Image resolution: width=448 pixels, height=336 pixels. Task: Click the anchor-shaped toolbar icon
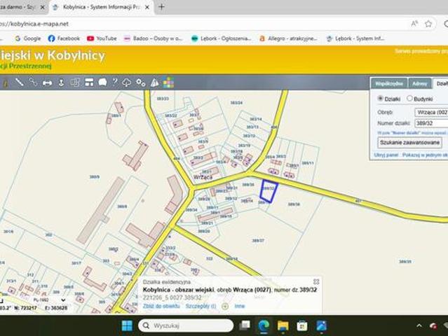pyautogui.click(x=61, y=83)
